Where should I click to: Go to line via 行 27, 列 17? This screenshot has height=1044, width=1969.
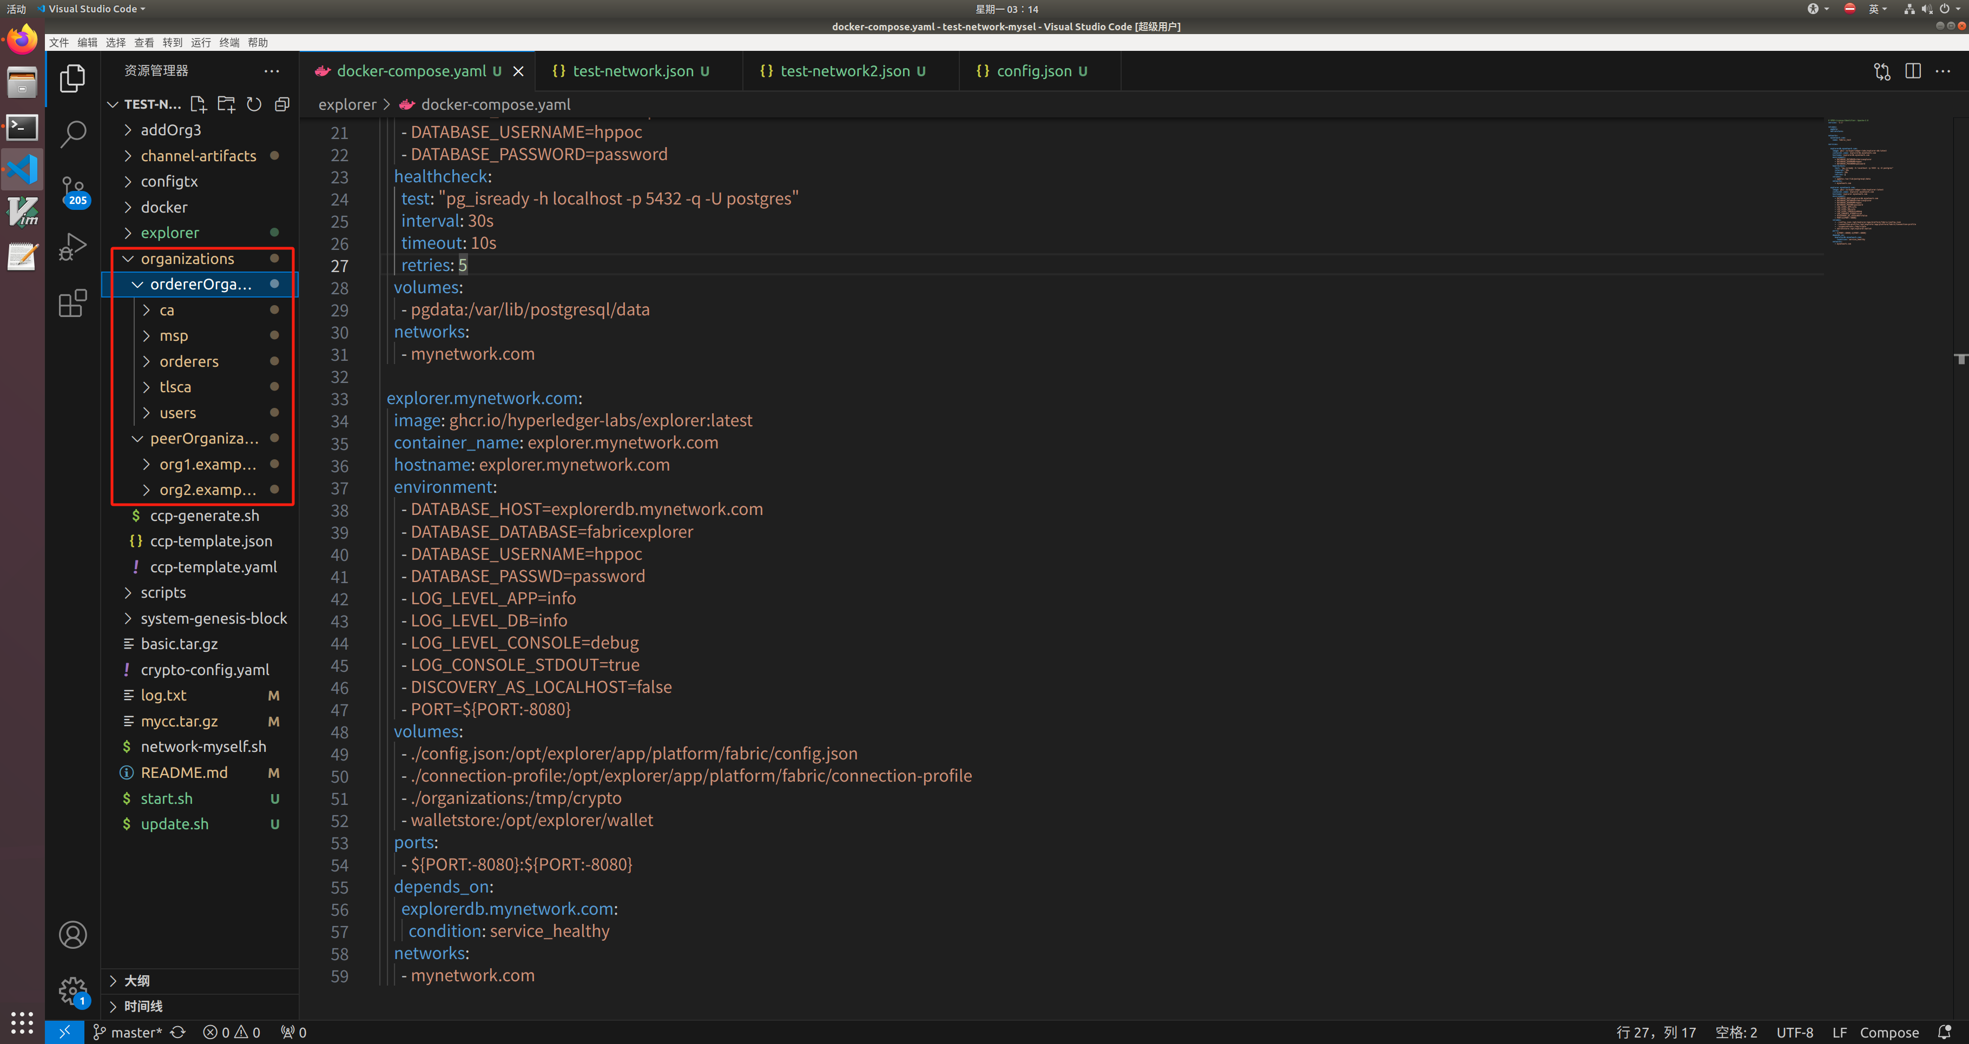1656,1032
